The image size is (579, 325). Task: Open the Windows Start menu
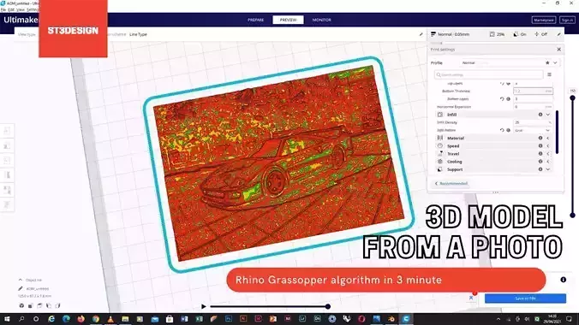pos(7,319)
